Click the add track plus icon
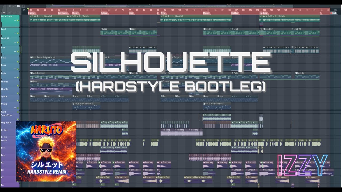 click(x=4, y=13)
